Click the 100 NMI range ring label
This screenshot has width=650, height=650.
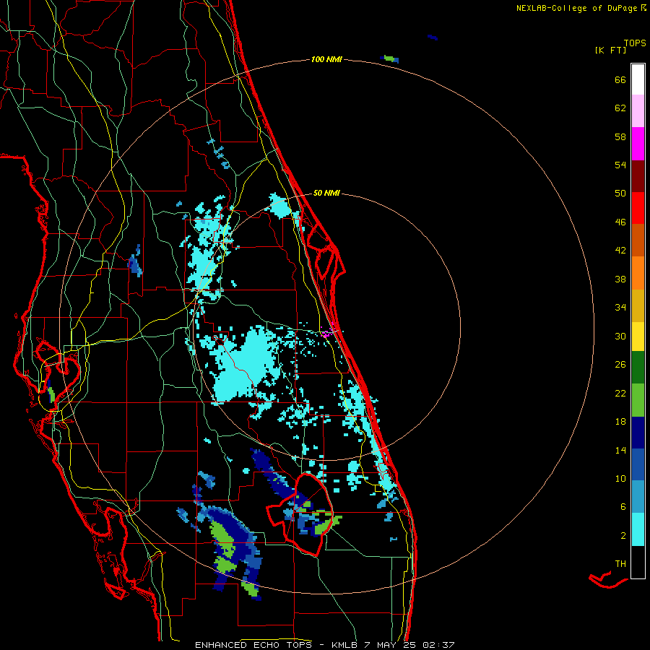coord(326,59)
